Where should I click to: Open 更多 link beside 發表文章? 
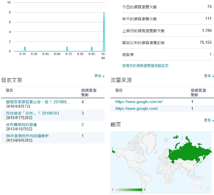(x=99, y=76)
